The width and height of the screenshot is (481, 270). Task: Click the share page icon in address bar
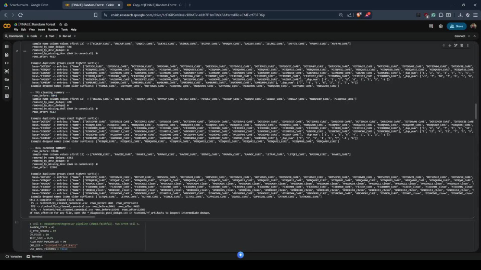(x=349, y=15)
